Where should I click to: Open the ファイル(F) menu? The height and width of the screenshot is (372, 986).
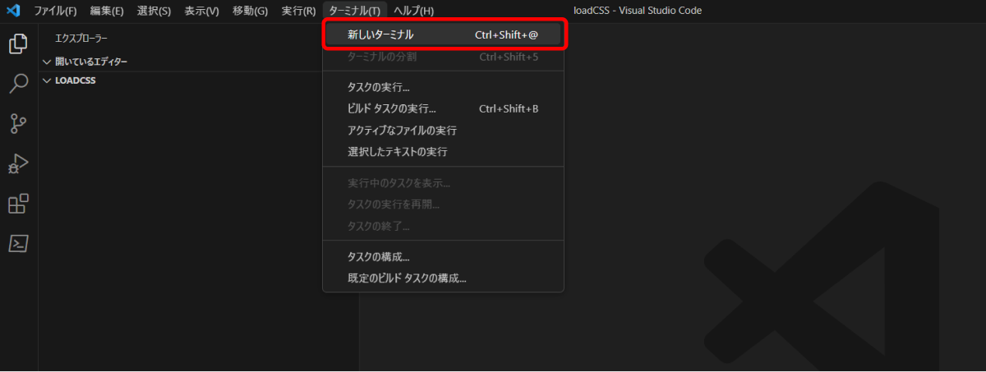pyautogui.click(x=55, y=11)
